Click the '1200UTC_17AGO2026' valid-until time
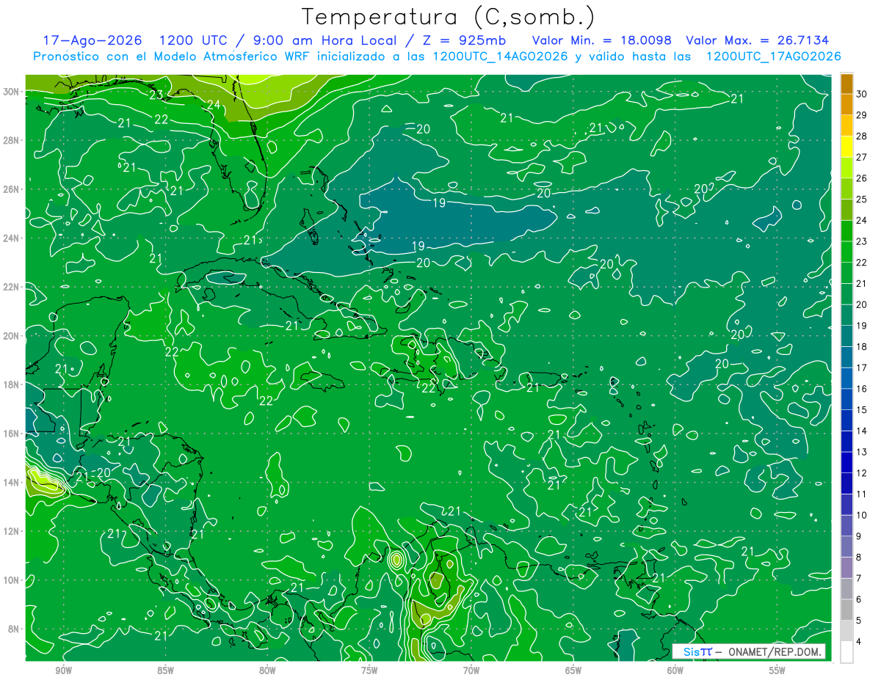The image size is (881, 680). 773,56
